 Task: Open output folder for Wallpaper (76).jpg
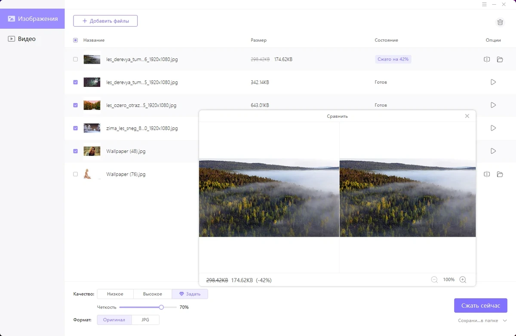pyautogui.click(x=500, y=174)
